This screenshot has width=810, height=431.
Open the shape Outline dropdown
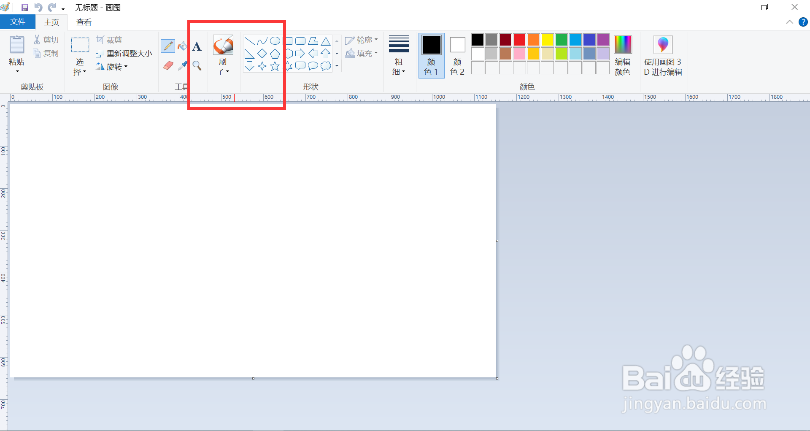362,40
